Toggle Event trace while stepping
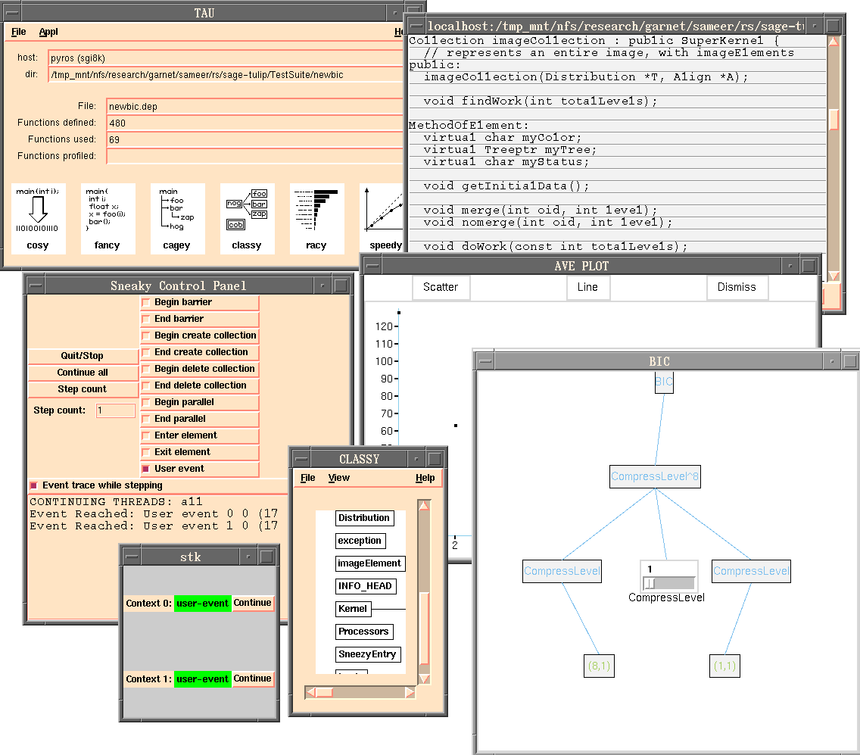860x755 pixels. [x=33, y=485]
